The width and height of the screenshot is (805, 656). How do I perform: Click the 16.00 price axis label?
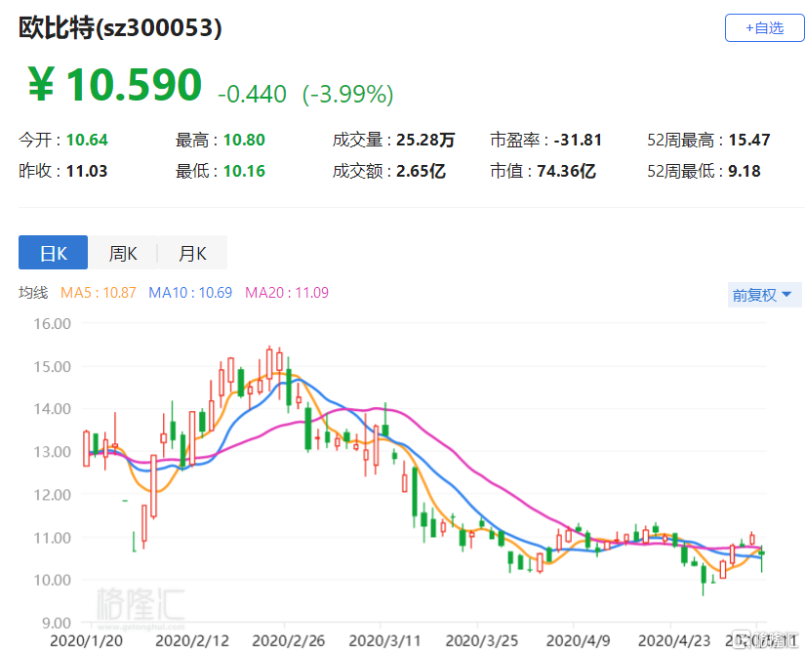click(x=53, y=324)
